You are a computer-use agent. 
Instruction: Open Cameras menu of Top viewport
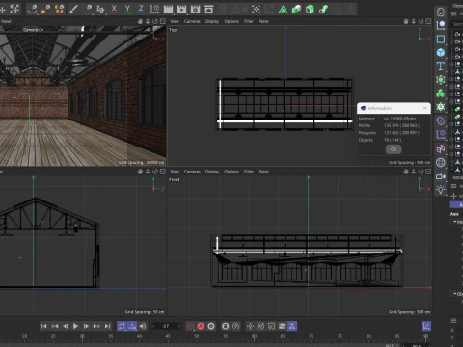click(x=192, y=21)
